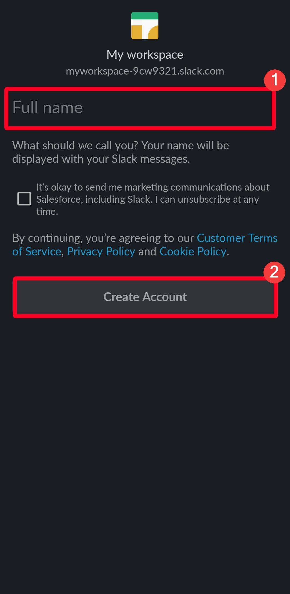Click the explanatory text about displayed name

coord(121,152)
